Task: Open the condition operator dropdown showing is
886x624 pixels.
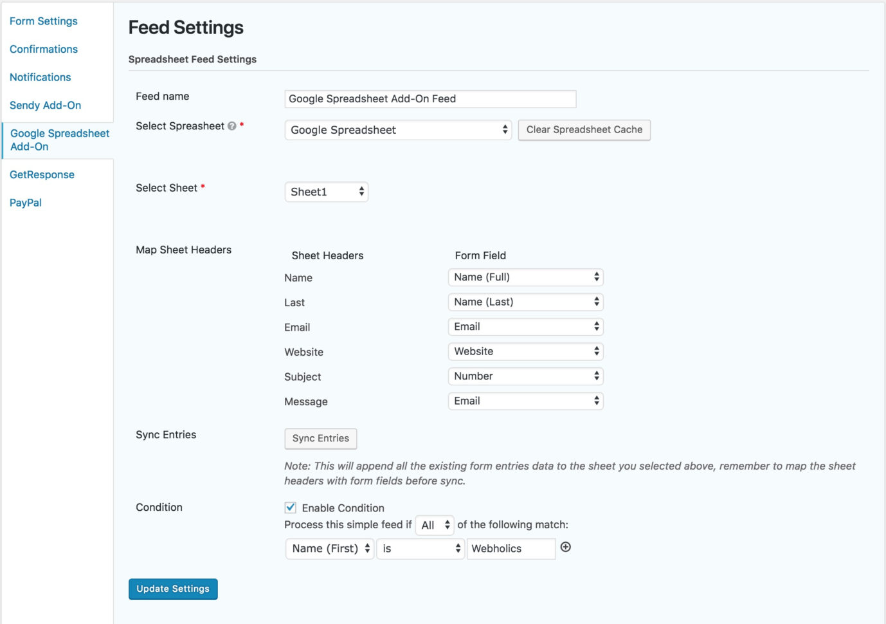Action: tap(420, 548)
